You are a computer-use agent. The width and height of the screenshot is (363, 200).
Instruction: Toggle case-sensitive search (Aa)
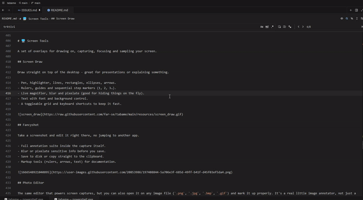click(x=262, y=27)
